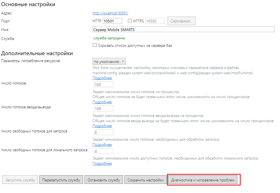
Task: Click the Параметры потребления ресурсов label
Action: pyautogui.click(x=31, y=61)
